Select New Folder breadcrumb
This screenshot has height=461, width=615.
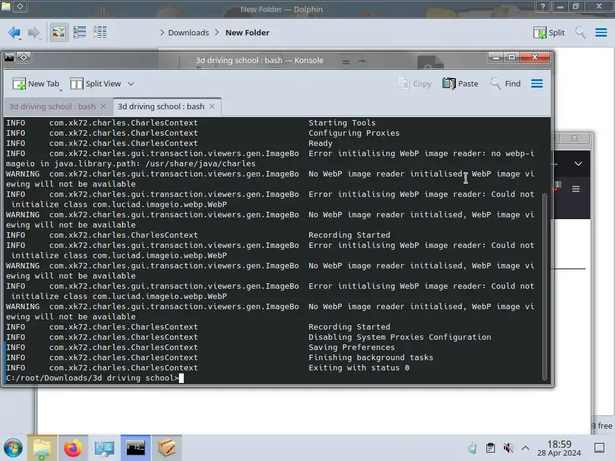click(247, 32)
